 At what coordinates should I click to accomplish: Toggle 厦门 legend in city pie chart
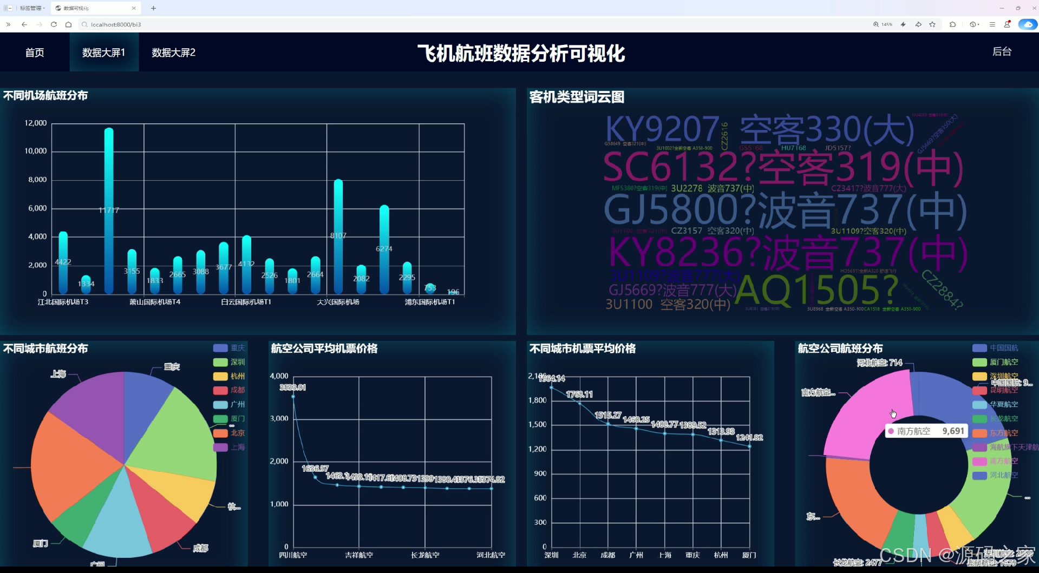(x=229, y=419)
